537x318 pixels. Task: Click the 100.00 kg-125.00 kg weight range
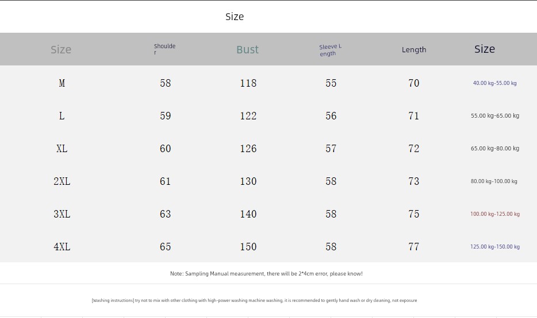[495, 214]
